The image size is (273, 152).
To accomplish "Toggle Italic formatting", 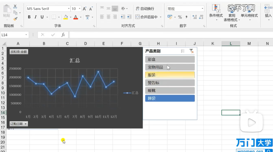I will pyautogui.click(x=35, y=17).
